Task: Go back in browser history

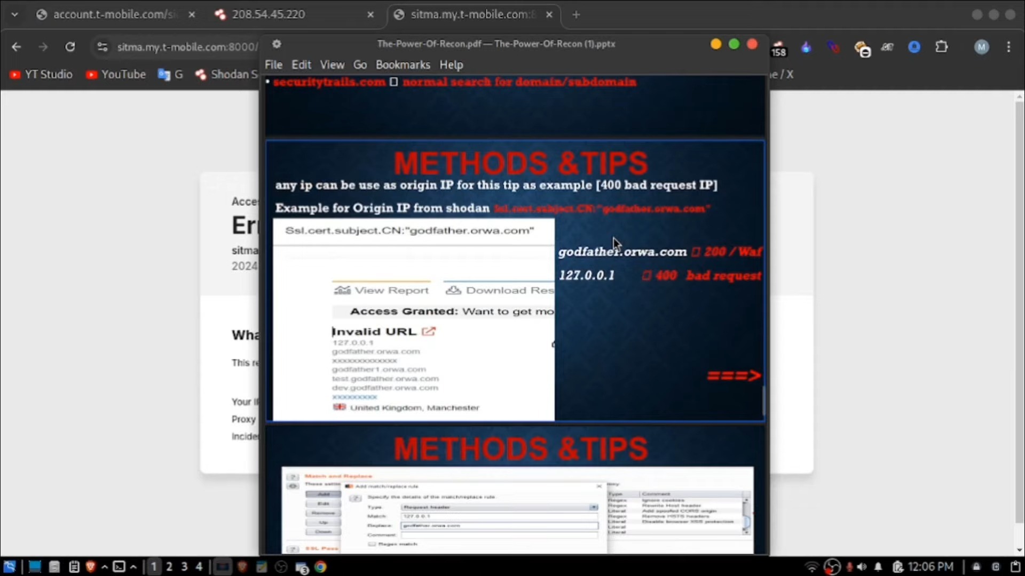Action: (17, 47)
